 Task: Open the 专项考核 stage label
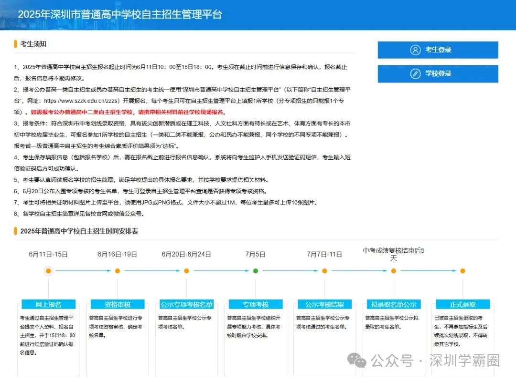click(x=256, y=305)
